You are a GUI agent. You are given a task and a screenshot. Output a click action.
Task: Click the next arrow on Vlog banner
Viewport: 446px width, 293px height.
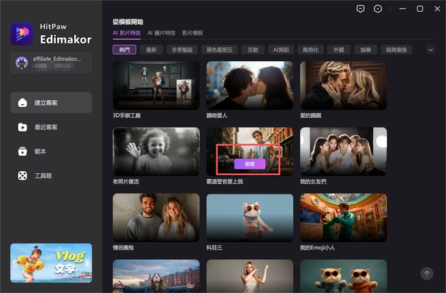click(87, 263)
